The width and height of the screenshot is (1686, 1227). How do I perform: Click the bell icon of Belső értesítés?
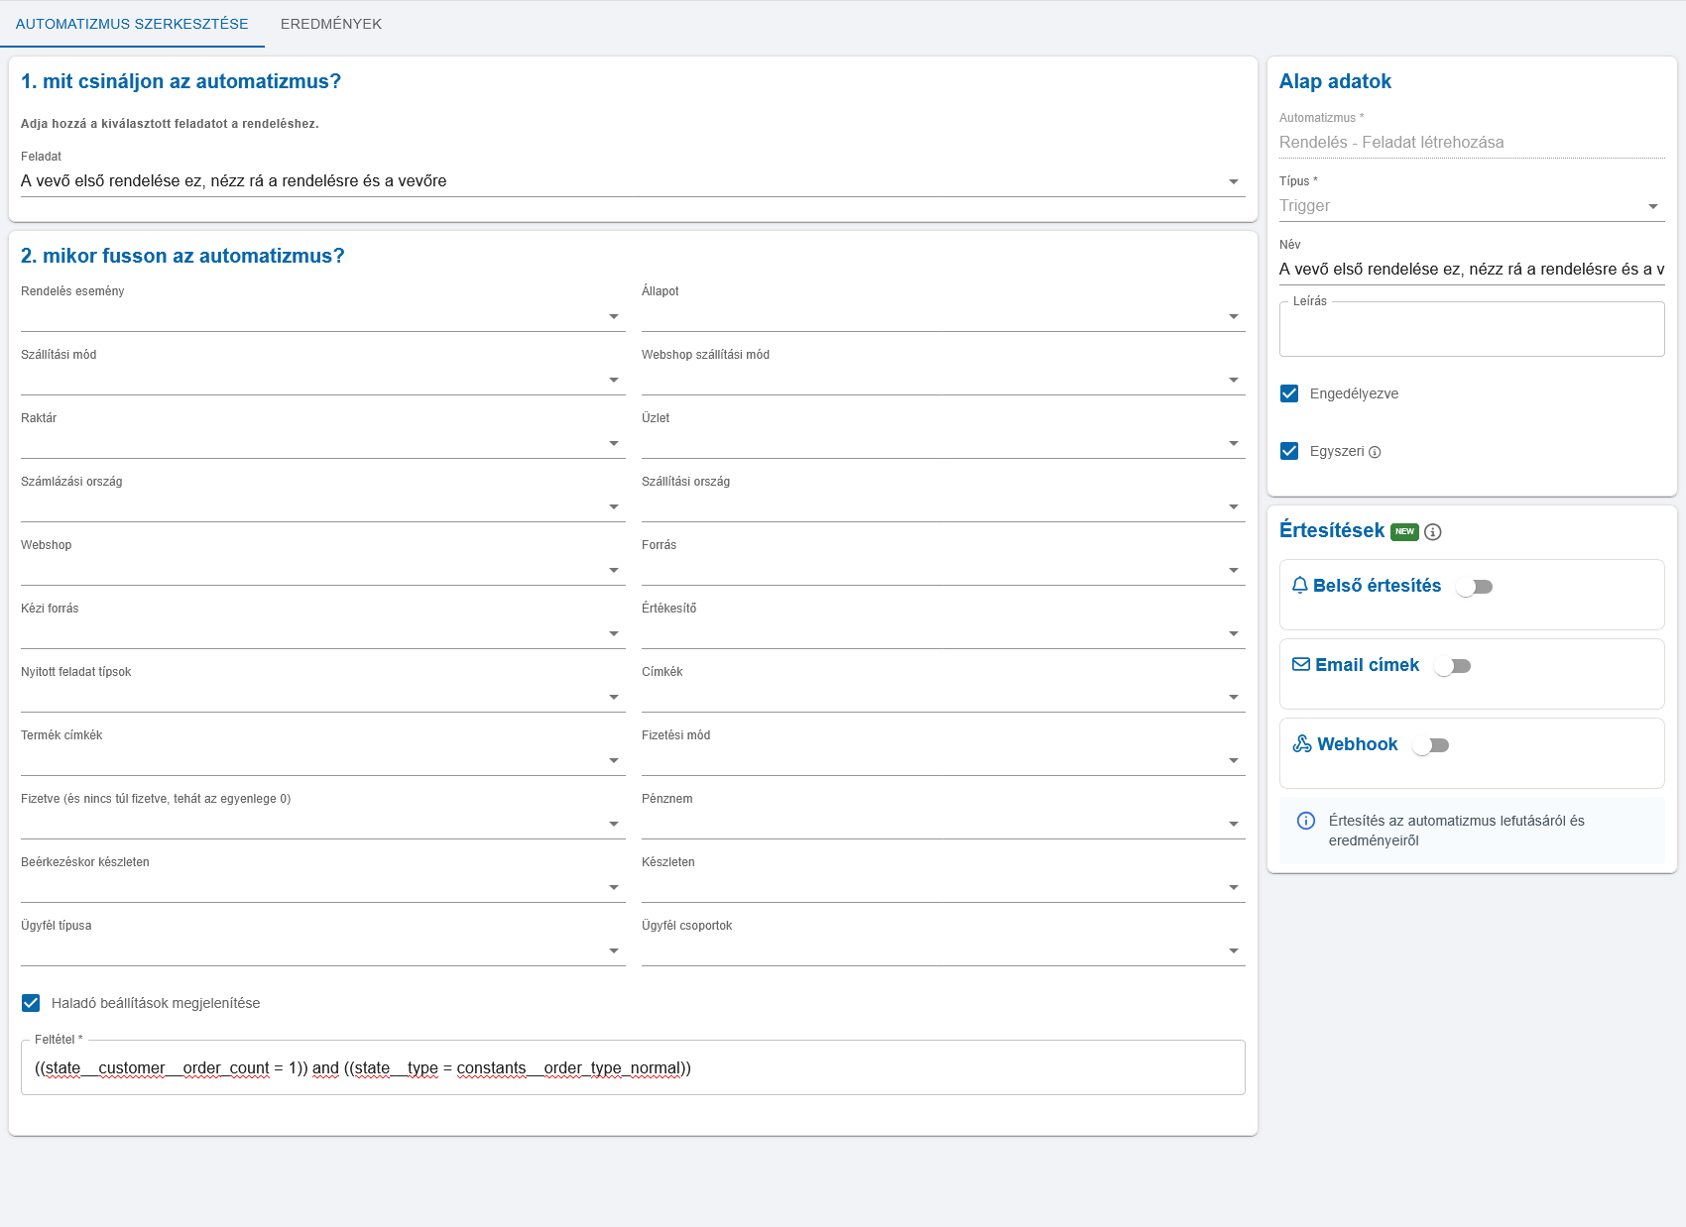[1300, 586]
